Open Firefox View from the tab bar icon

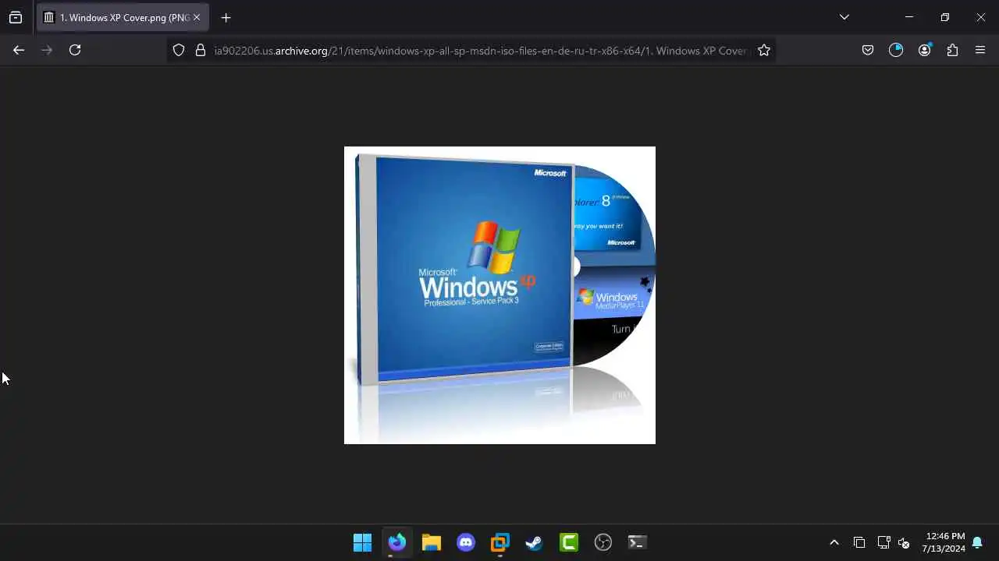(x=16, y=17)
